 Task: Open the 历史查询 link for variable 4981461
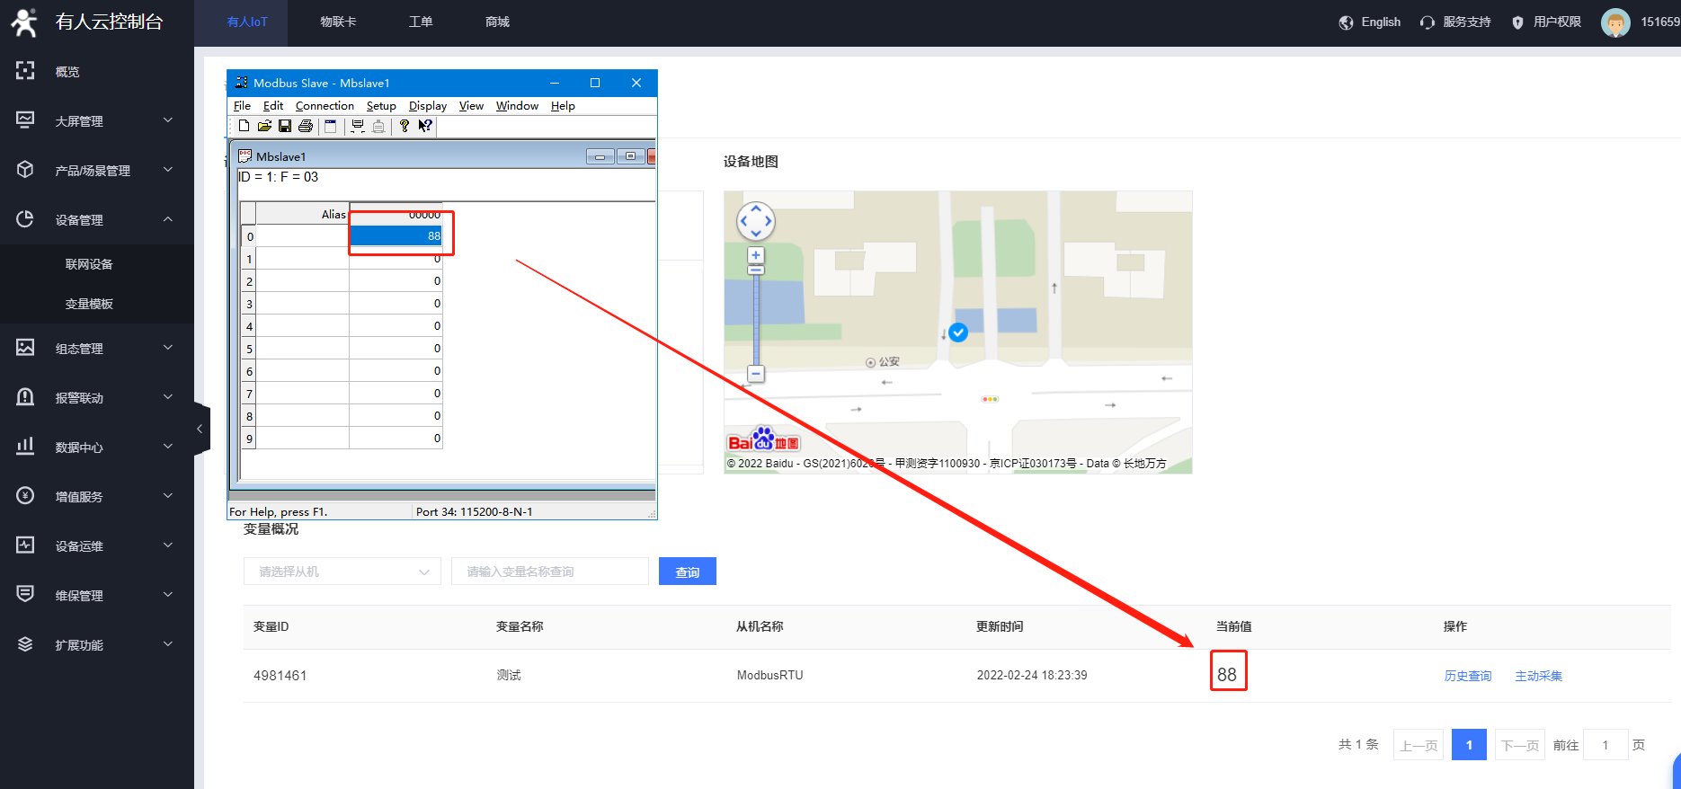point(1467,676)
